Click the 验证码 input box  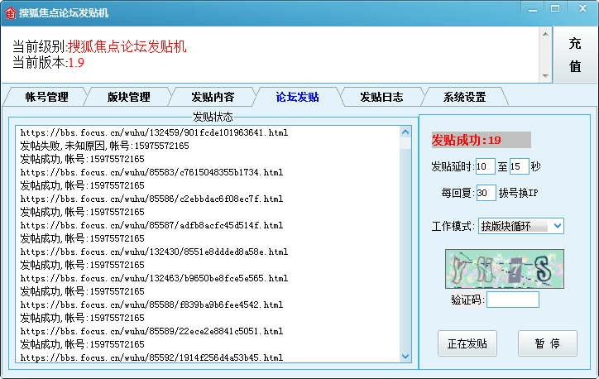pos(513,300)
